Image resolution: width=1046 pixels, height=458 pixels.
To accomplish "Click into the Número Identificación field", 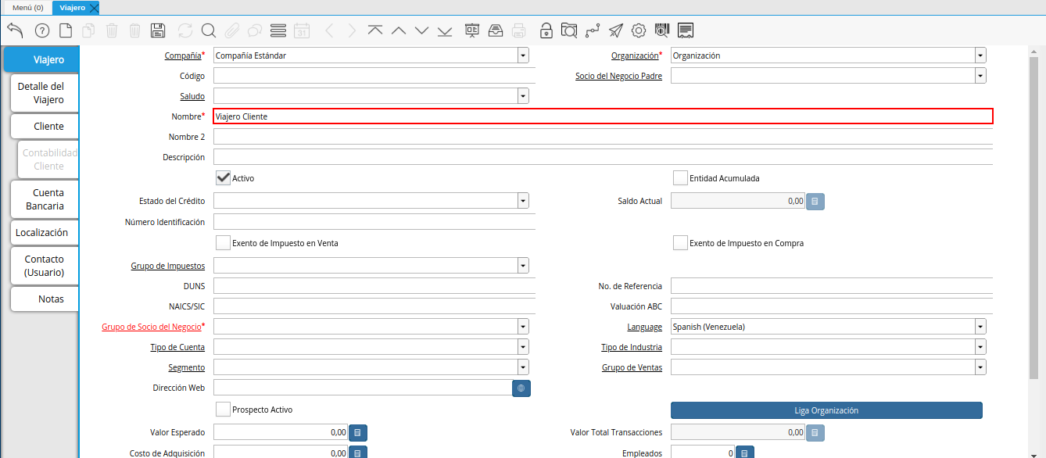I will coord(374,222).
